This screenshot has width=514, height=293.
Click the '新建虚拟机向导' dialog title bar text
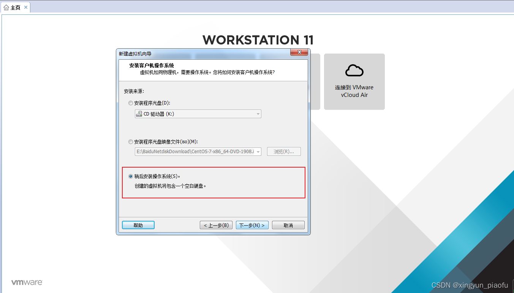pos(135,54)
